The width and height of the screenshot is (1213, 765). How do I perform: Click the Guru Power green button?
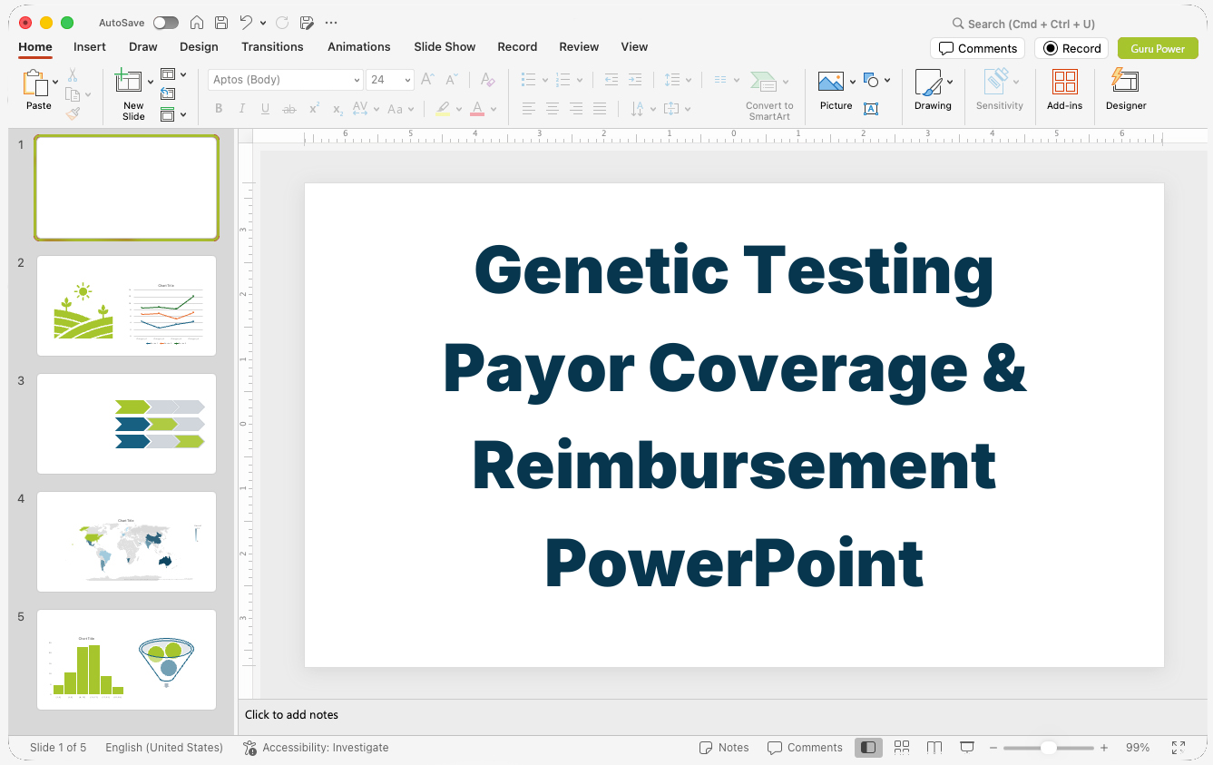tap(1158, 48)
